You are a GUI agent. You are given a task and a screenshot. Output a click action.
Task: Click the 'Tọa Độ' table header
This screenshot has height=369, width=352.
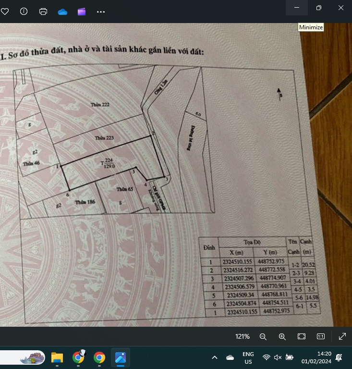(252, 242)
